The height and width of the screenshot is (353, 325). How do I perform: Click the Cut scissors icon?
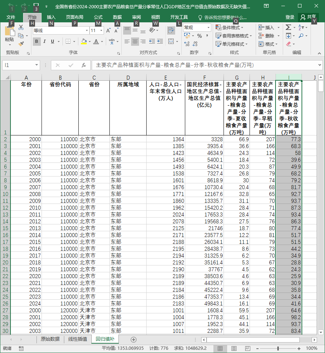point(21,27)
